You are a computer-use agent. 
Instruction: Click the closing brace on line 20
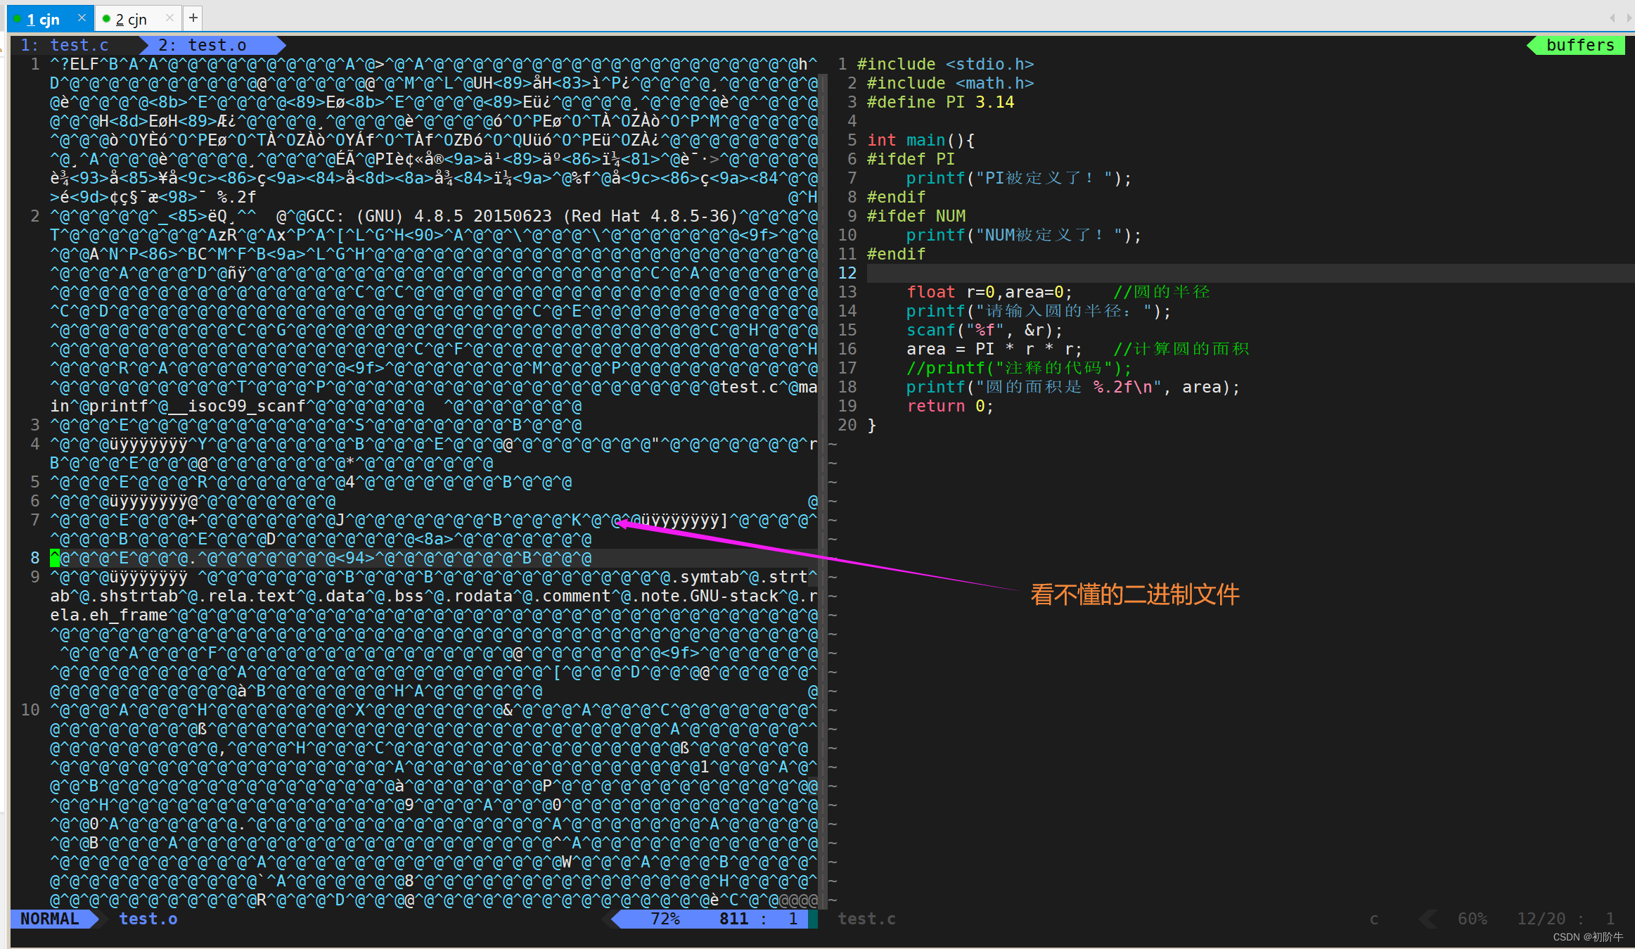tap(871, 425)
